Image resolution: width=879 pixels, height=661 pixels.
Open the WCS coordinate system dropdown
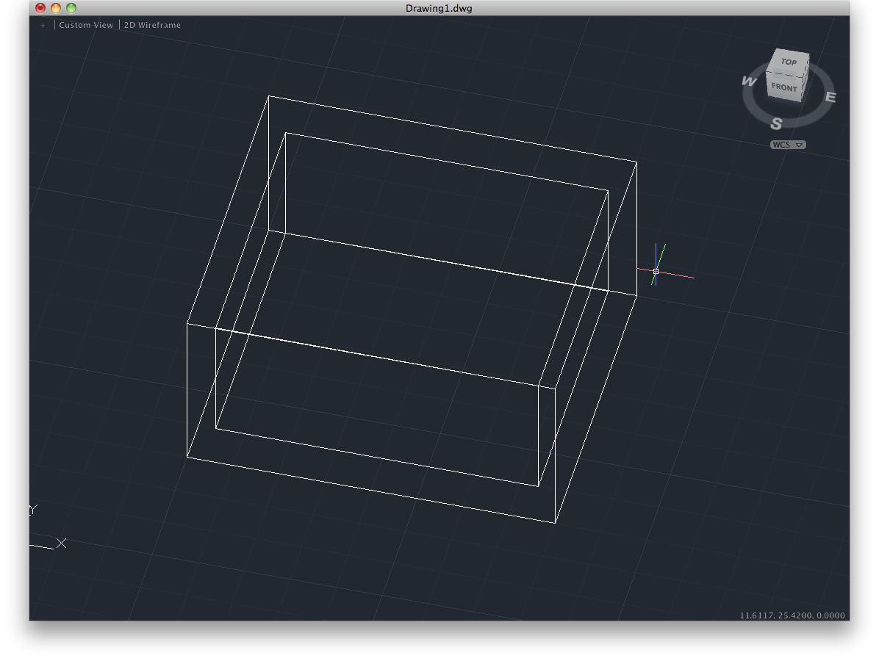tap(788, 145)
